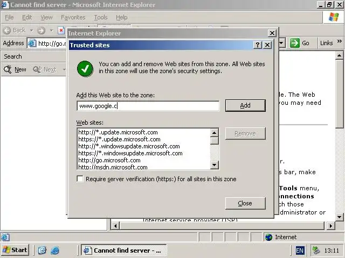
Task: Open the Windows Start menu
Action: click(15, 250)
